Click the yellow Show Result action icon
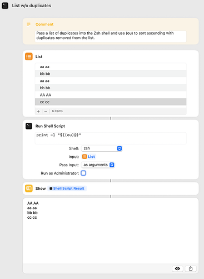This screenshot has width=204, height=279. 29,189
